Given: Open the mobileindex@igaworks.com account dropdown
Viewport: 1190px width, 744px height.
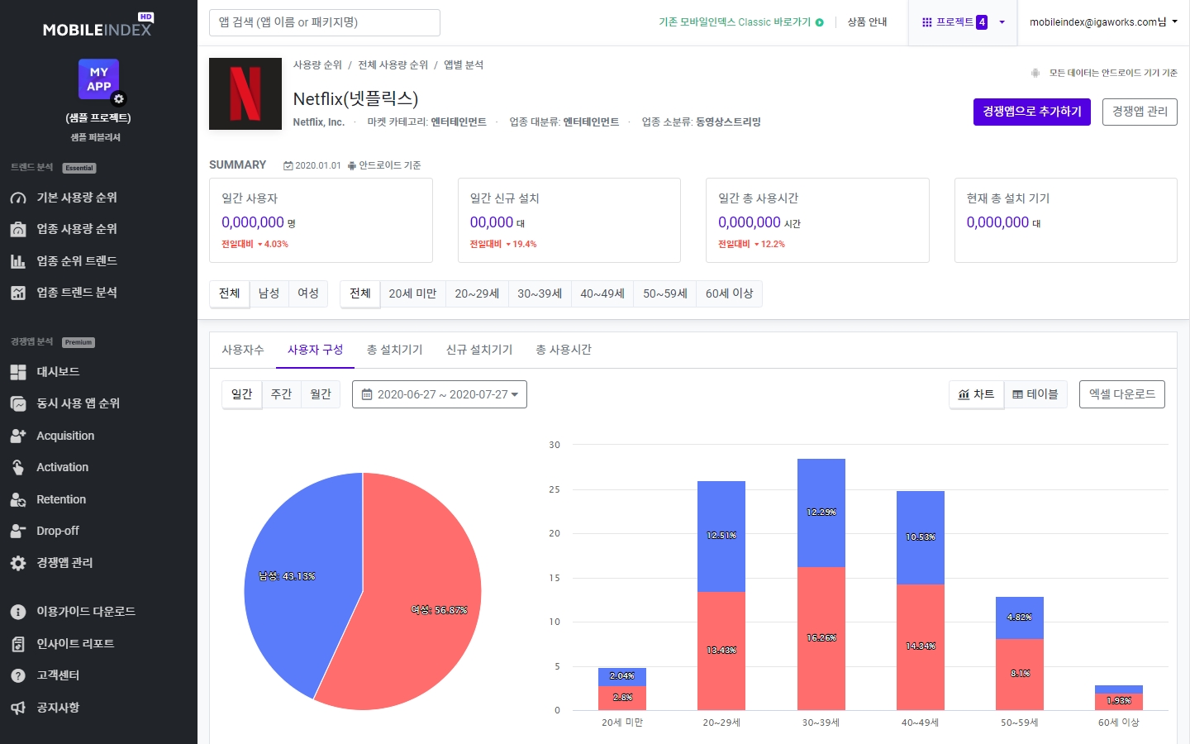Looking at the screenshot, I should pyautogui.click(x=1103, y=22).
